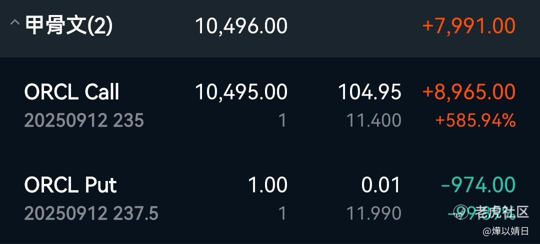Tap ORCL Call current price 104.95
Image resolution: width=540 pixels, height=244 pixels.
tap(369, 92)
